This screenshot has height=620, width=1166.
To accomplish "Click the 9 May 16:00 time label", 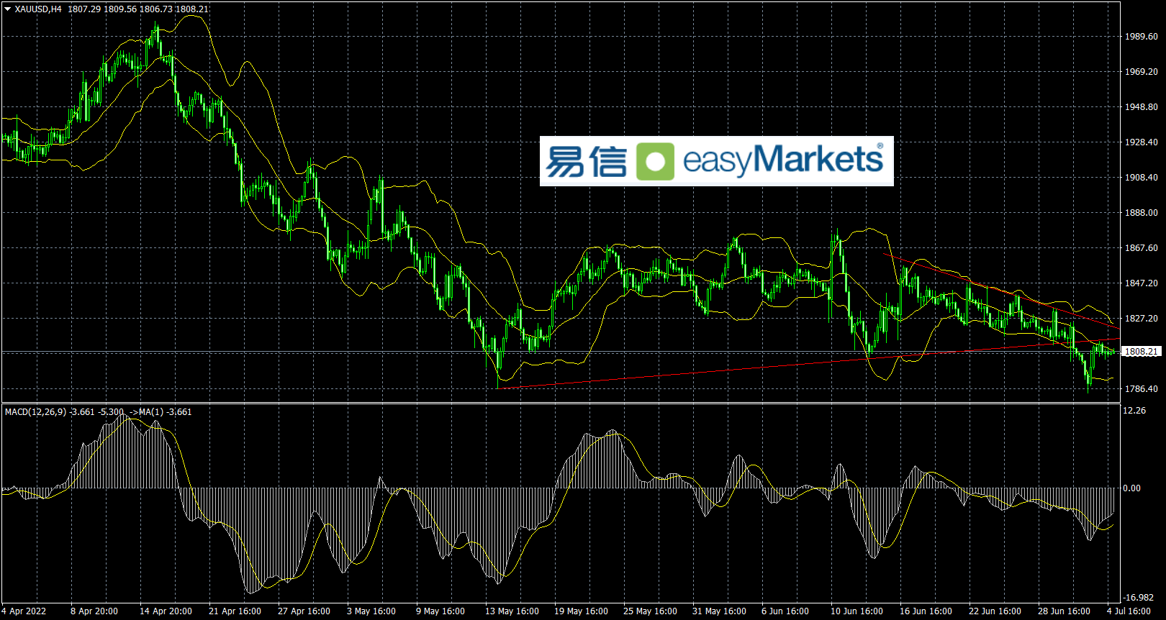I will click(440, 611).
